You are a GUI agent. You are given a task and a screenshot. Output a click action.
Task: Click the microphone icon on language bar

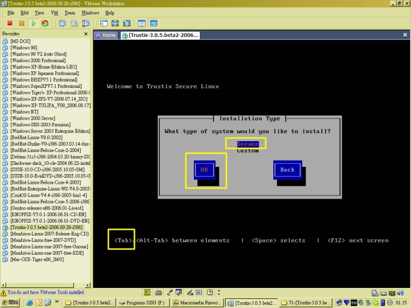(x=170, y=292)
